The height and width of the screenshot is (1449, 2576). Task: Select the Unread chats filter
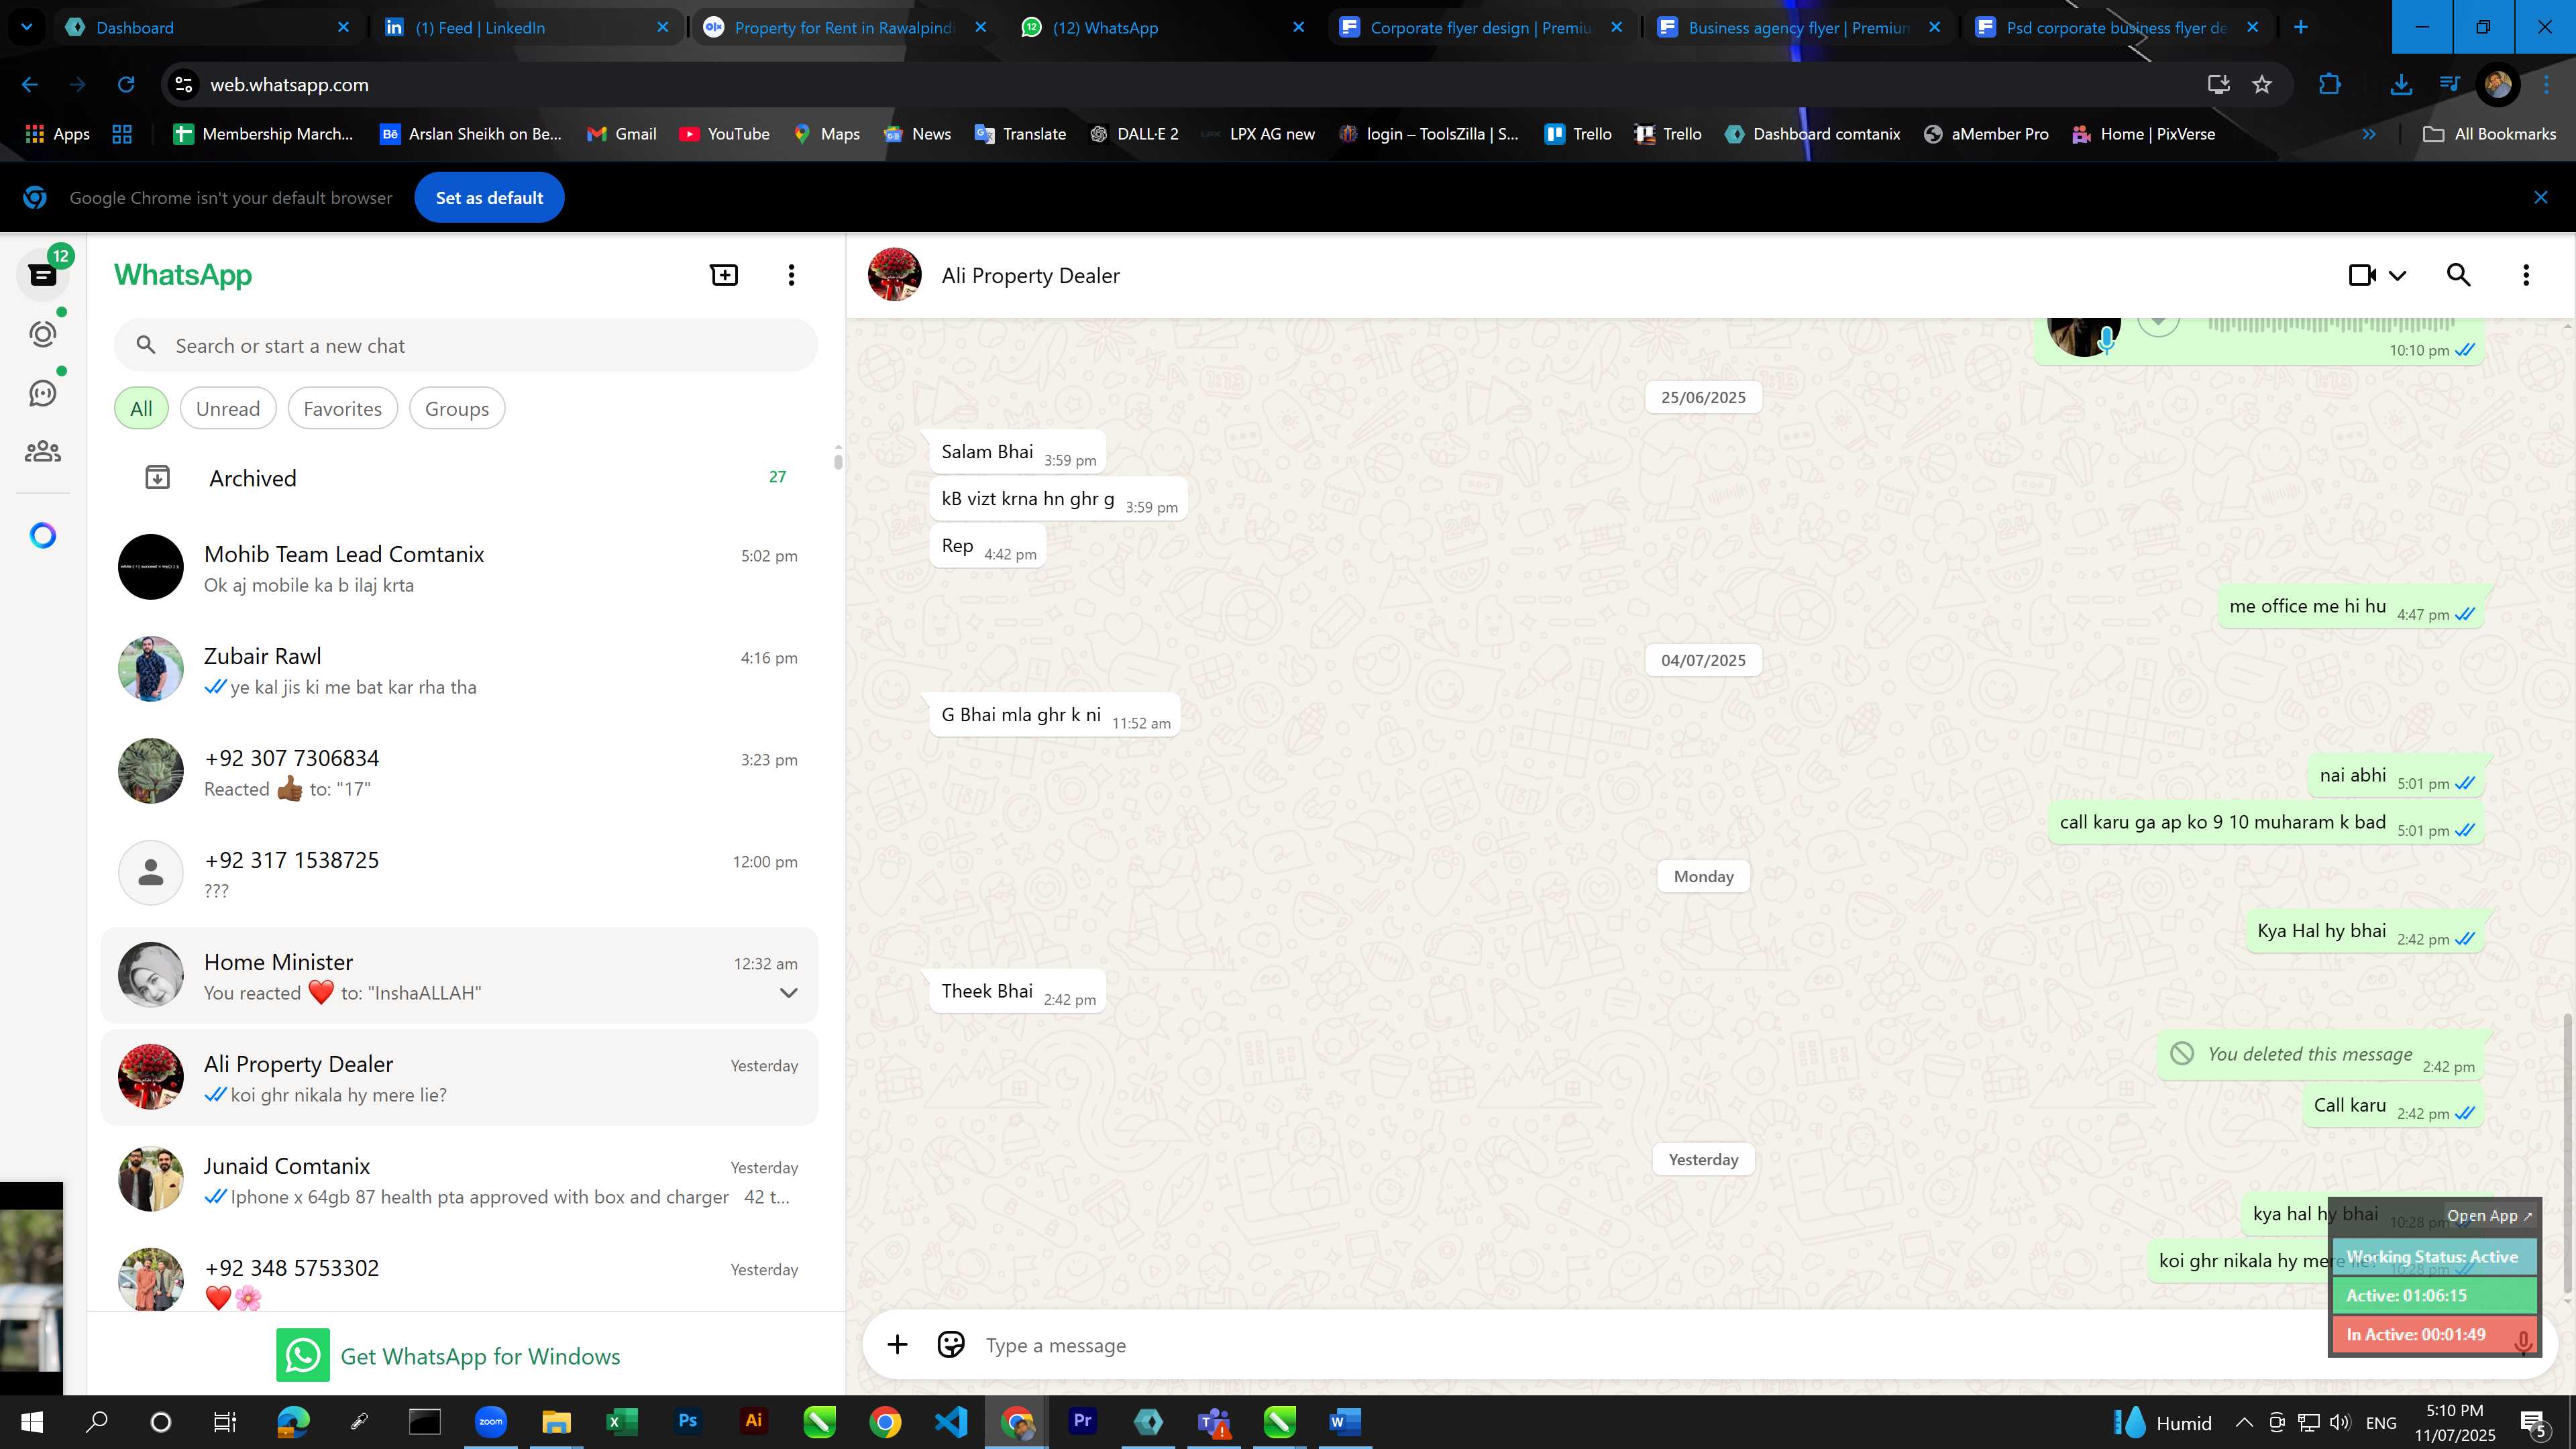[228, 409]
